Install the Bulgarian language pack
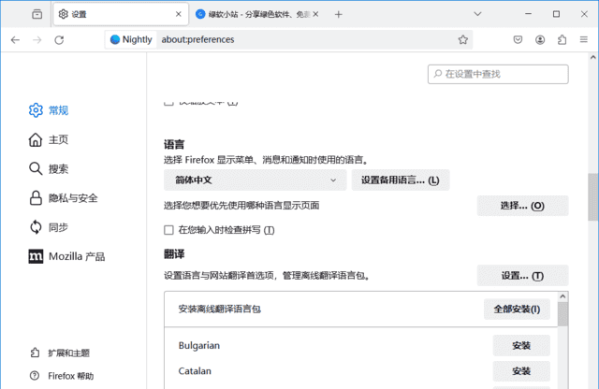The height and width of the screenshot is (389, 599). click(521, 345)
